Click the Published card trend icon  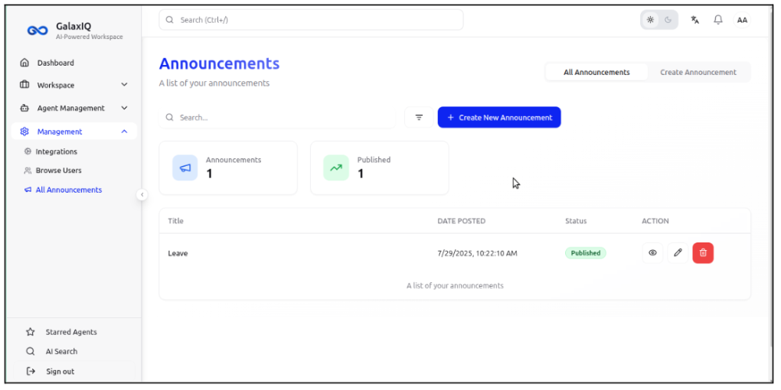pos(336,167)
